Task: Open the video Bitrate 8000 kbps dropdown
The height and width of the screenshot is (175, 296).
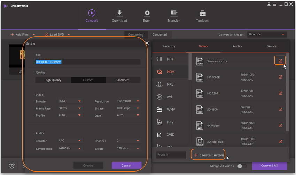Action: point(128,108)
